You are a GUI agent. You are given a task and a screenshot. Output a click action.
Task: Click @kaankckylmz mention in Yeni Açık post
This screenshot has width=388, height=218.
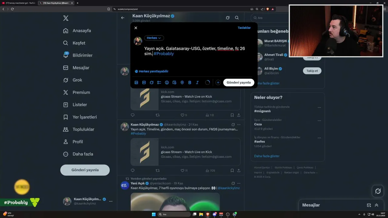point(229,188)
